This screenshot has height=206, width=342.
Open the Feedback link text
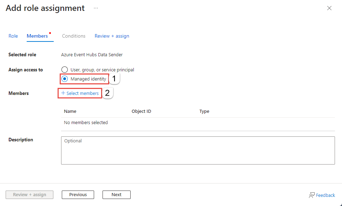[x=325, y=195]
